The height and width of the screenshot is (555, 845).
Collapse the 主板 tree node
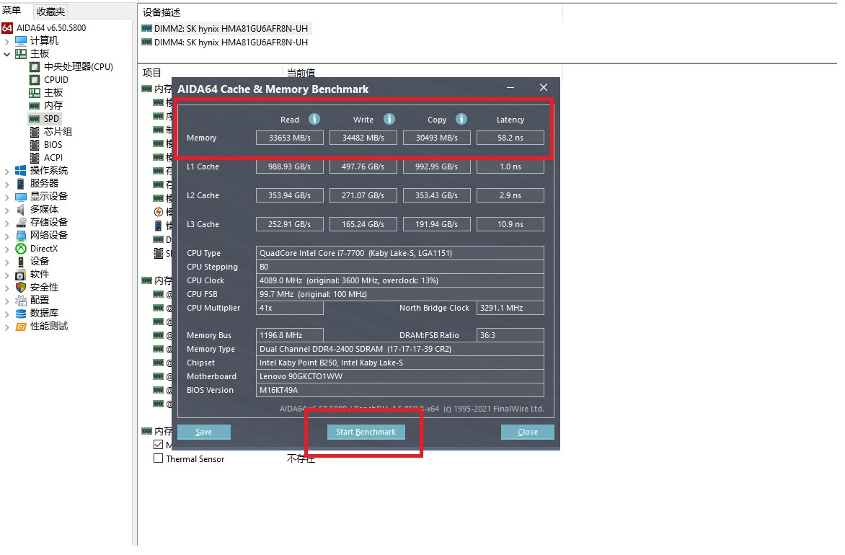tap(6, 54)
